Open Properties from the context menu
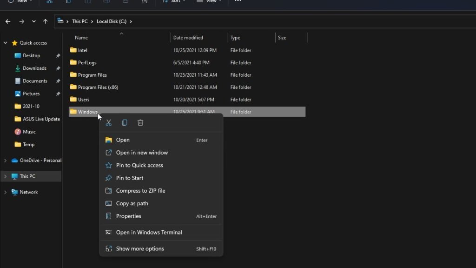Viewport: 476px width, 268px height. coord(161,216)
